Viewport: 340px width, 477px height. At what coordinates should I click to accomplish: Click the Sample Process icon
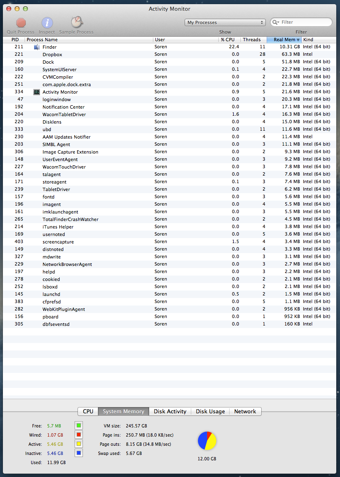[77, 22]
